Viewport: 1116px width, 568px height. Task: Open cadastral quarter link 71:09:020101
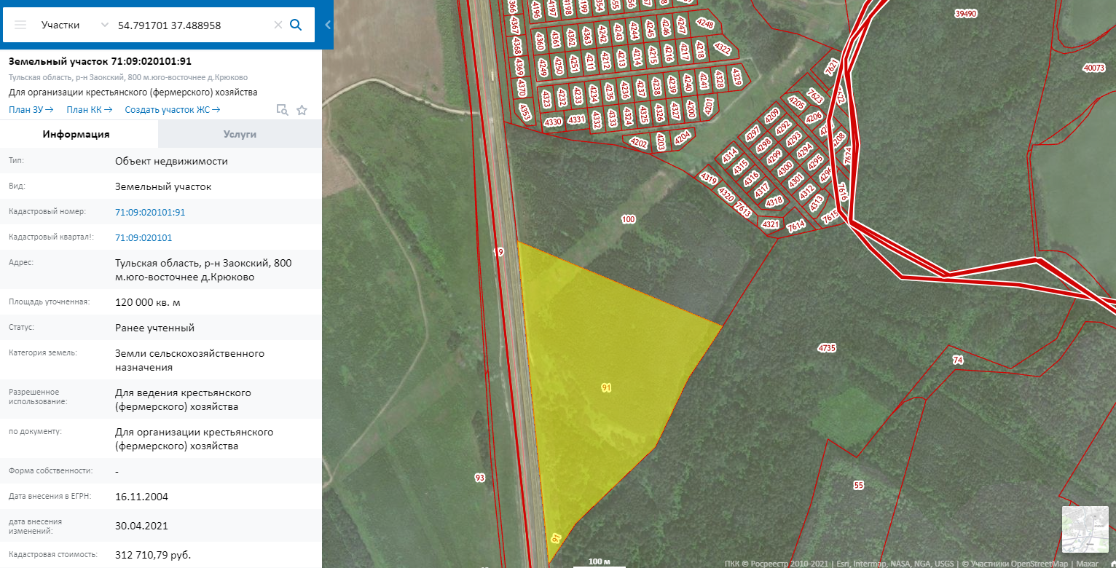pyautogui.click(x=144, y=237)
